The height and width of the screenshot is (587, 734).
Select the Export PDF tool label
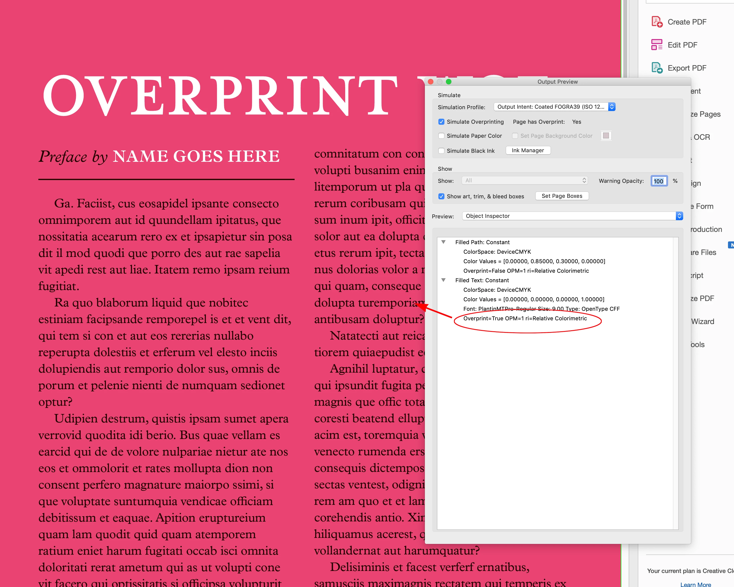[687, 68]
